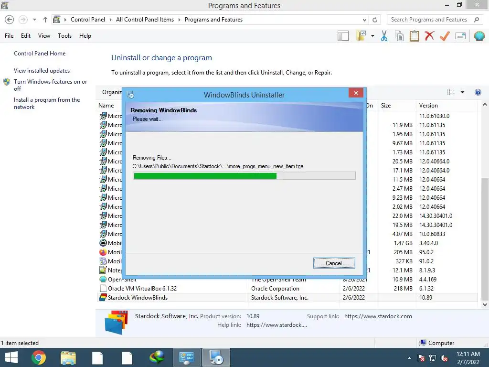This screenshot has height=367, width=489.
Task: Click the orange checkmark Properties toolbar icon
Action: coord(445,36)
